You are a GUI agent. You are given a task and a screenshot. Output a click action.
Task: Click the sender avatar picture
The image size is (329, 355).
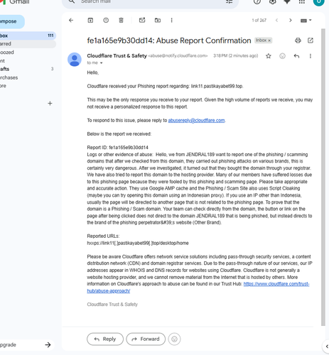coord(75,60)
